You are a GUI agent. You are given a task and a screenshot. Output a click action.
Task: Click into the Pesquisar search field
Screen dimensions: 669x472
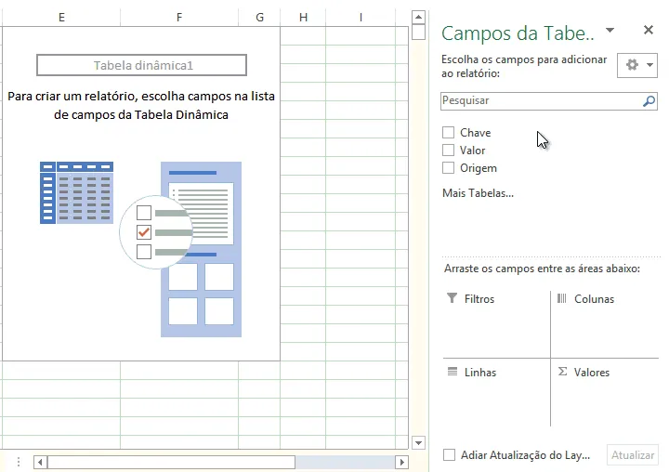(x=541, y=101)
